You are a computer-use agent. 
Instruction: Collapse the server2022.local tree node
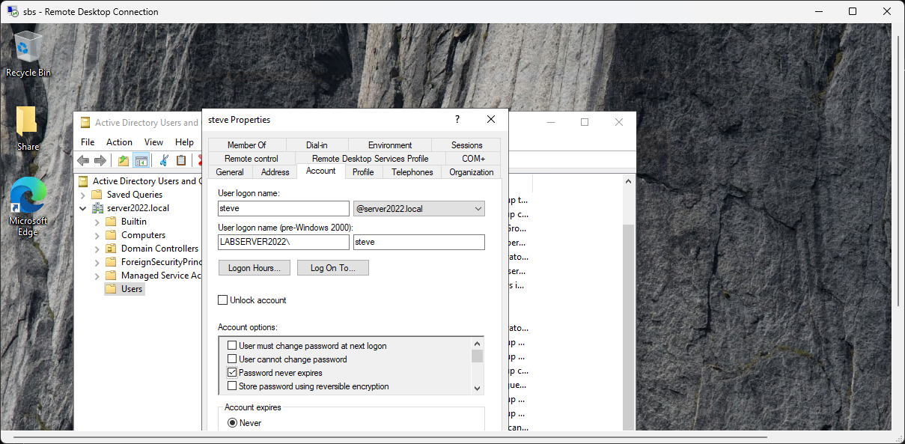[x=83, y=208]
